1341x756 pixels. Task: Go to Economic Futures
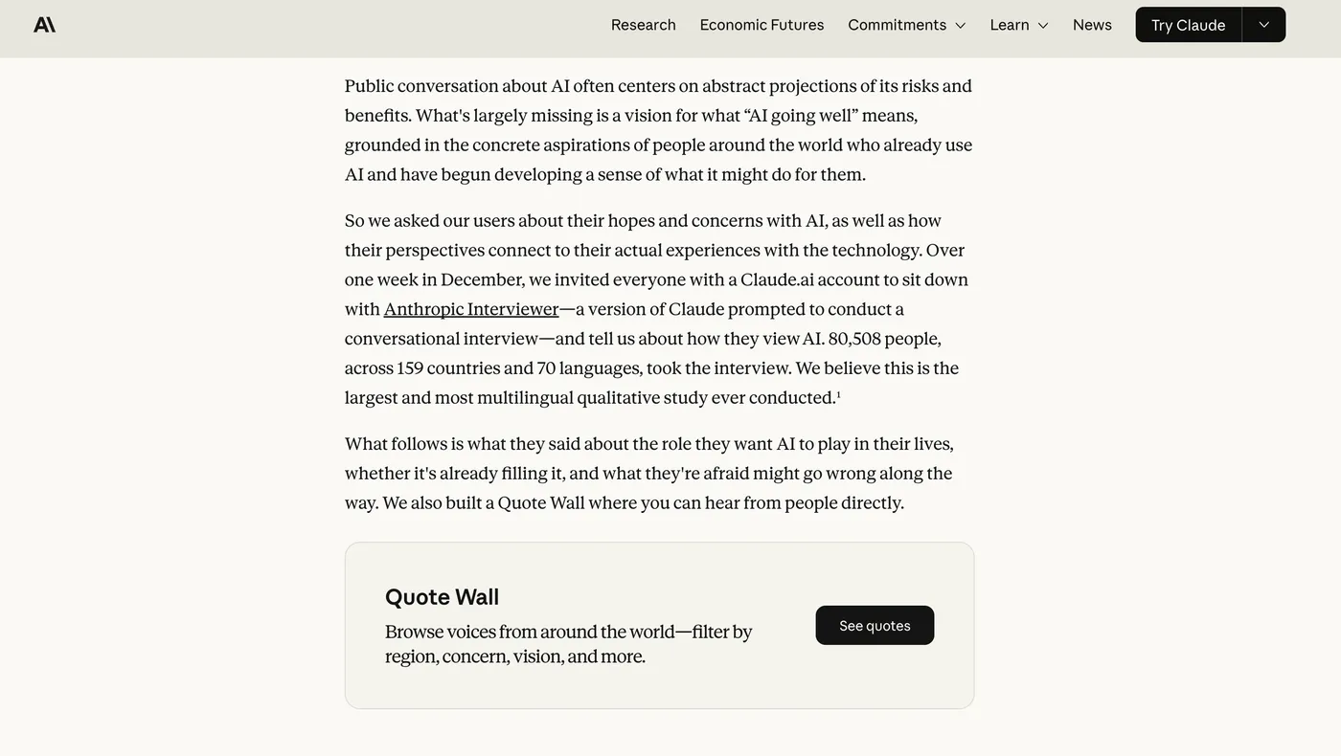click(x=761, y=25)
